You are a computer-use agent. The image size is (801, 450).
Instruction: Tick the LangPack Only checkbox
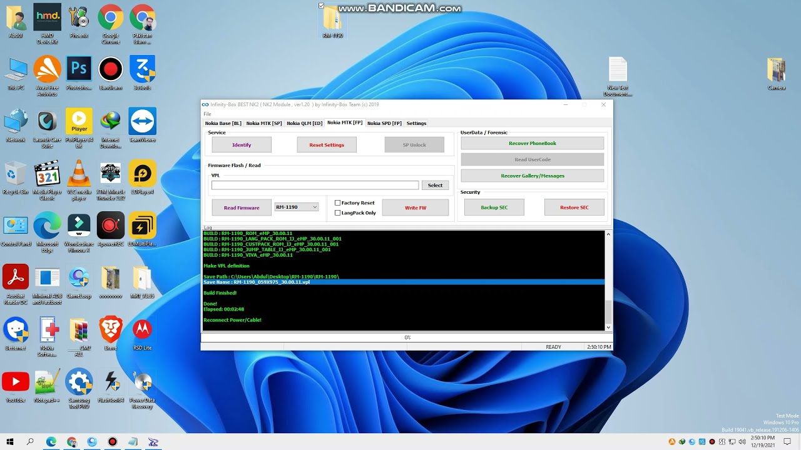338,212
